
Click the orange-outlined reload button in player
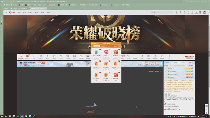pos(90,111)
